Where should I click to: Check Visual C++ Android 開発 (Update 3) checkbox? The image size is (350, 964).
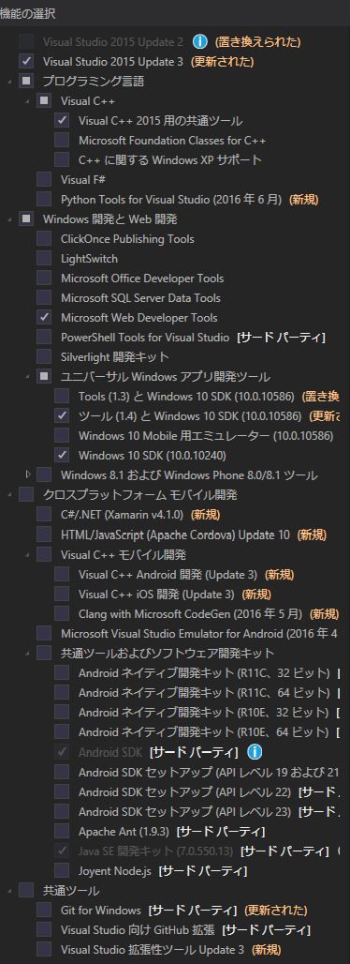(x=62, y=574)
